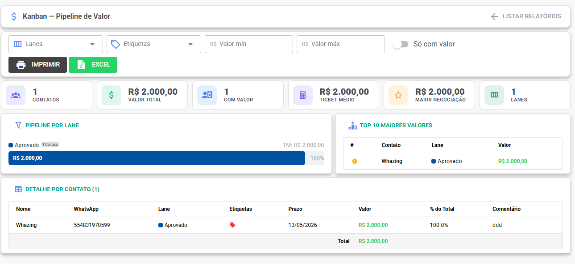This screenshot has width=575, height=264.
Task: Click the star icon in Maior Negociação card
Action: (398, 95)
